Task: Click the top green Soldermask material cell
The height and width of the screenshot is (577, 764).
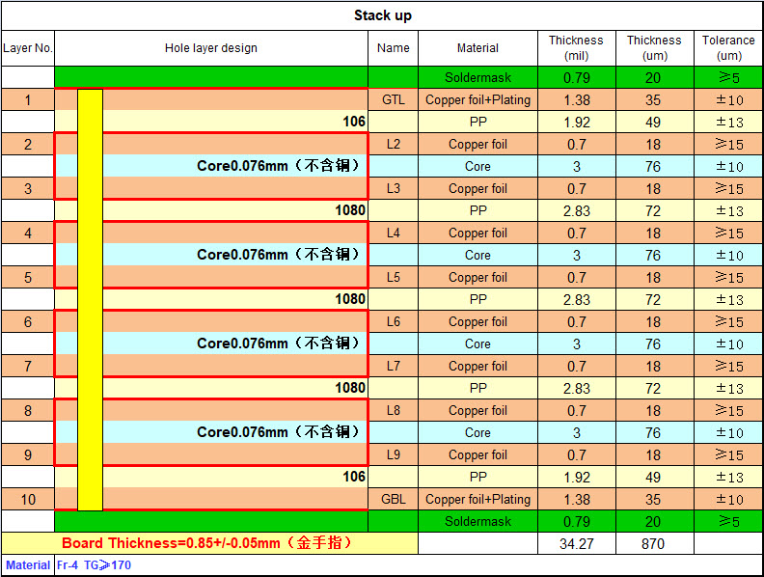Action: 478,77
